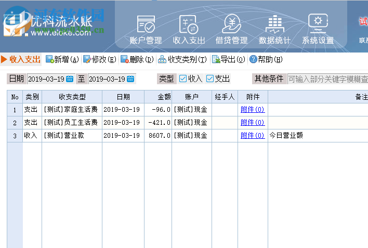The height and width of the screenshot is (248, 368).
Task: Open calendar picker for end date
Action: click(x=130, y=79)
